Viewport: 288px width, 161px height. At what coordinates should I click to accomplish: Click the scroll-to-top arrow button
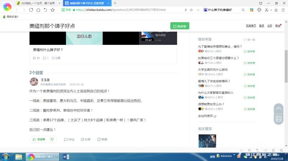279,109
